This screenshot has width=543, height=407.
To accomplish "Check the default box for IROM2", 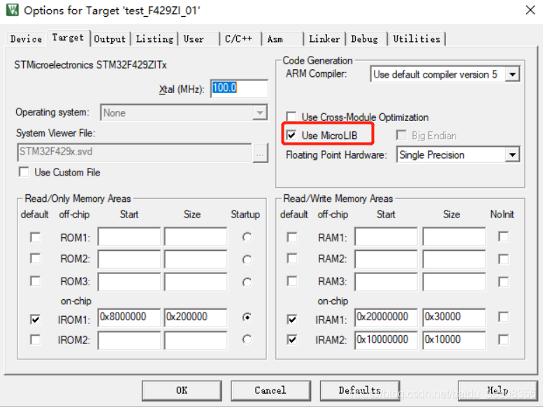I will coord(36,340).
